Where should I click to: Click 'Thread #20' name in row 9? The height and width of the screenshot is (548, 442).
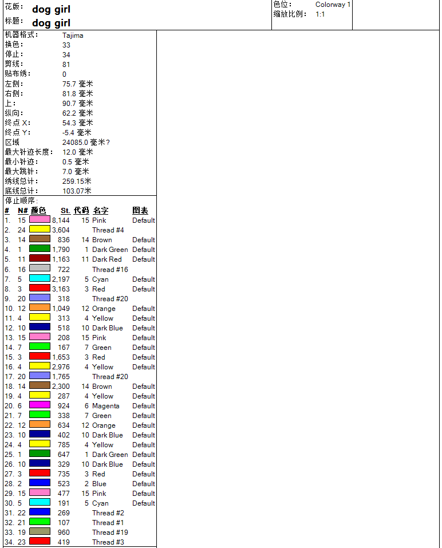[110, 299]
